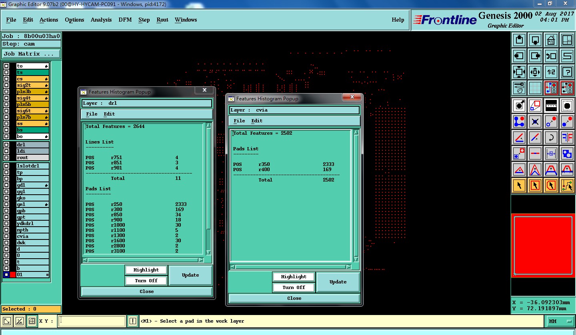Screen dimensions: 576x335
Task: Select the r751 row in lines list
Action: pos(132,158)
